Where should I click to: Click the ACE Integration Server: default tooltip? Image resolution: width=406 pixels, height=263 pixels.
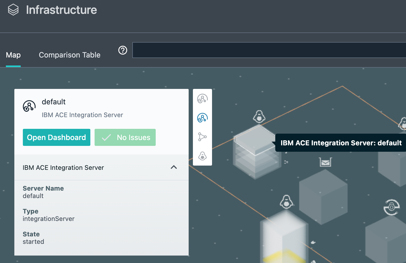click(x=341, y=143)
